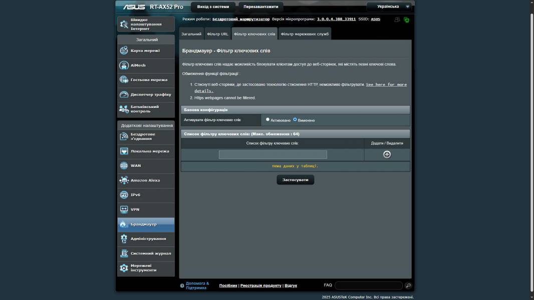Open AiMesh via its sidebar icon
The width and height of the screenshot is (534, 300).
coord(124,65)
